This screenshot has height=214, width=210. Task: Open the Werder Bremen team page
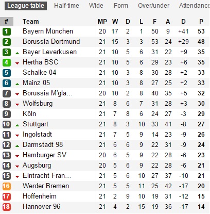coord(46,186)
